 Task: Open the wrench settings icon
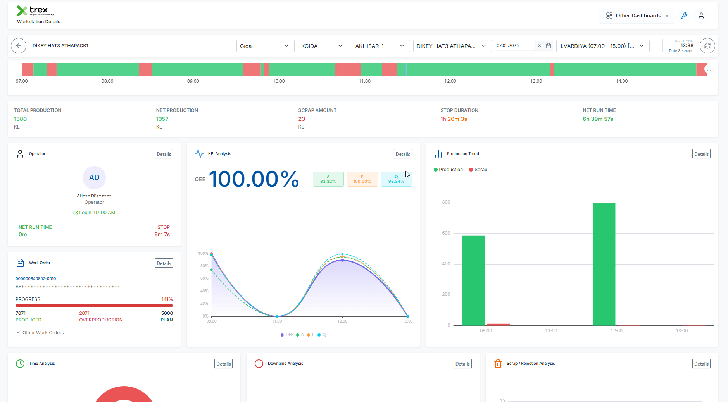point(684,15)
